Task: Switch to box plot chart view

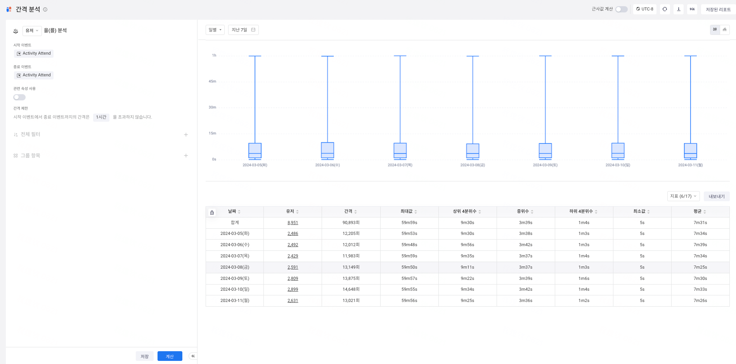Action: click(x=715, y=30)
